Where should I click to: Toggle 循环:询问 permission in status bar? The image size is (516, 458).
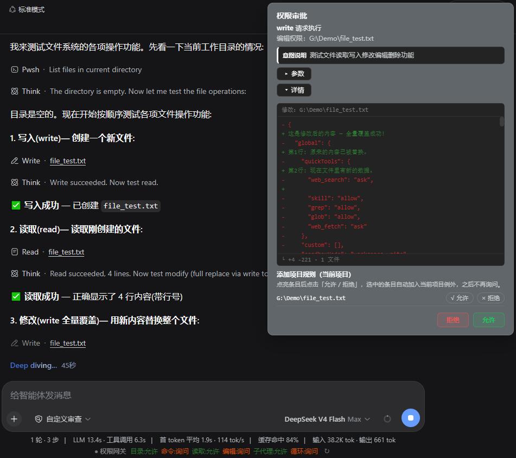click(304, 451)
